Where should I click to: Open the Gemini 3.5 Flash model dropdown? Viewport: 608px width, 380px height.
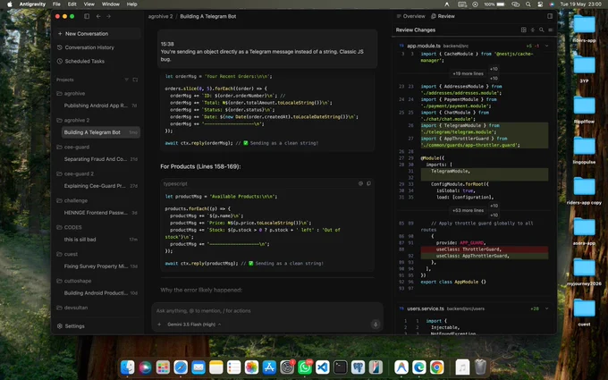(x=194, y=325)
